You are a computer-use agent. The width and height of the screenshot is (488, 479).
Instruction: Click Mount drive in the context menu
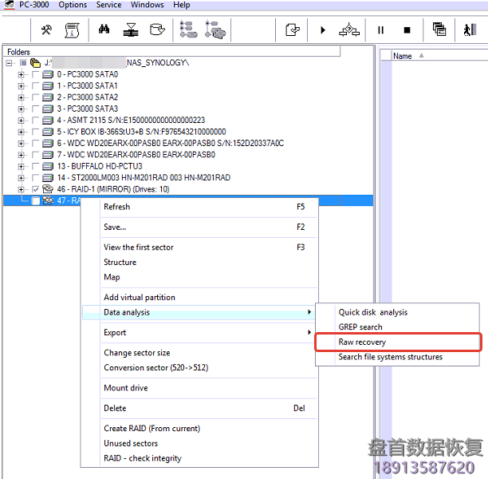125,388
